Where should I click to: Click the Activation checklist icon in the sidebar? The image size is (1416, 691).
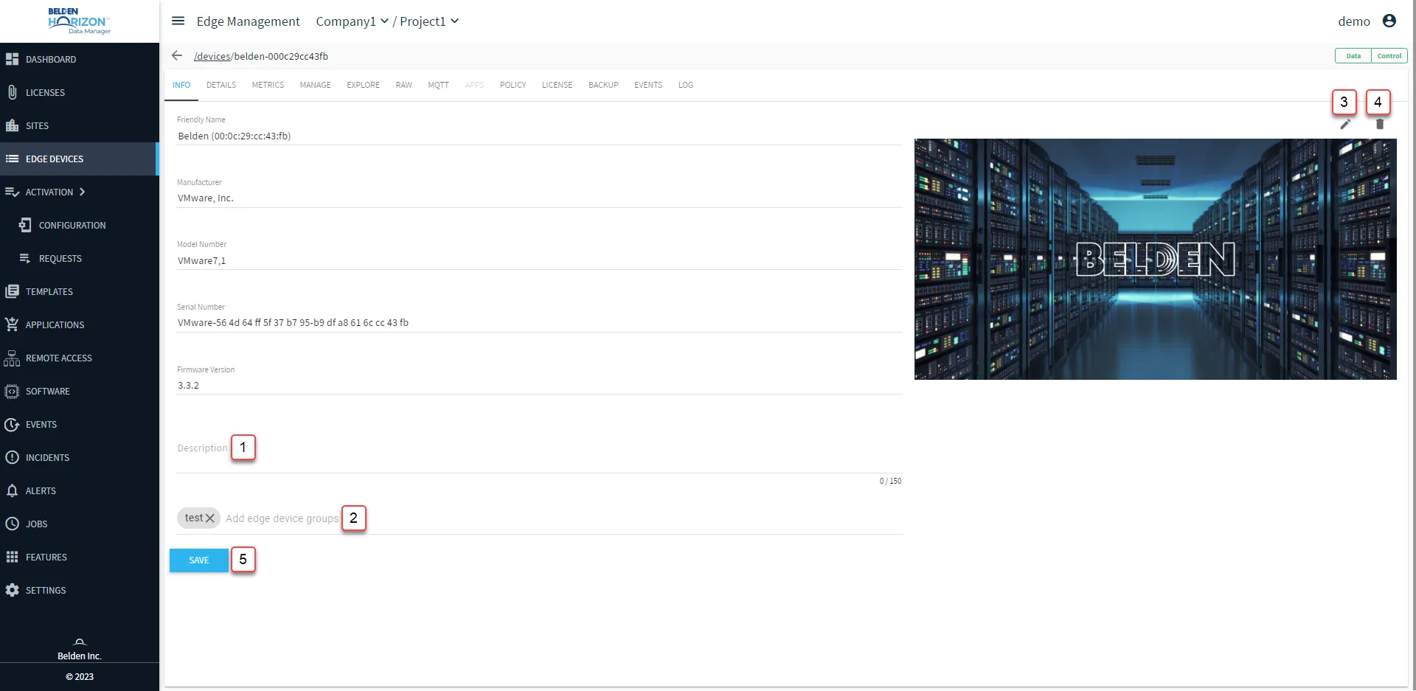coord(12,192)
